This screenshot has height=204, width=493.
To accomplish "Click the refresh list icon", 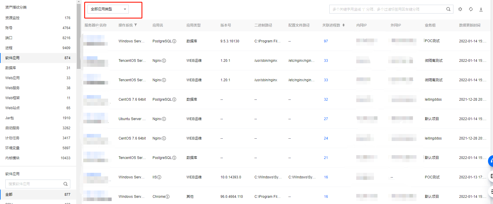I will click(471, 9).
